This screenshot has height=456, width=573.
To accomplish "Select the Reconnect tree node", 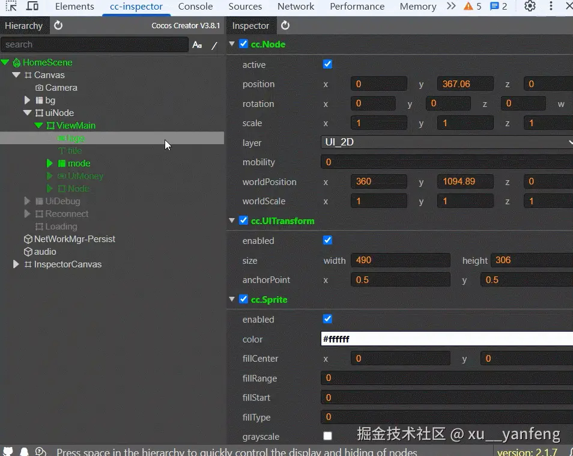I will (67, 214).
